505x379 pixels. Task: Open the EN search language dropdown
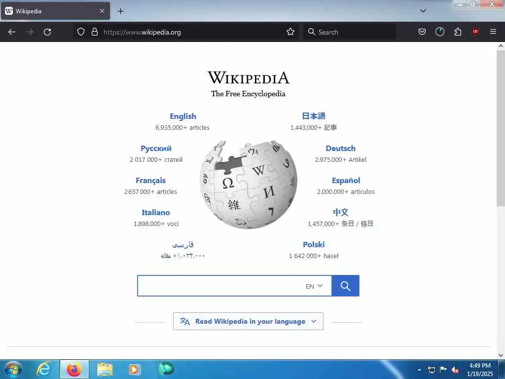click(x=314, y=286)
